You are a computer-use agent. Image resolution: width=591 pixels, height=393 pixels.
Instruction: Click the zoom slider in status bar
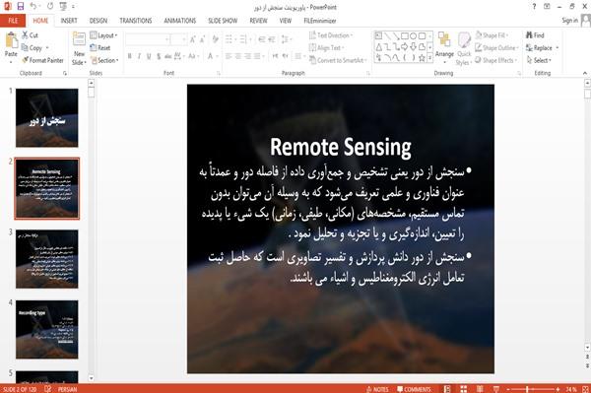coord(533,389)
